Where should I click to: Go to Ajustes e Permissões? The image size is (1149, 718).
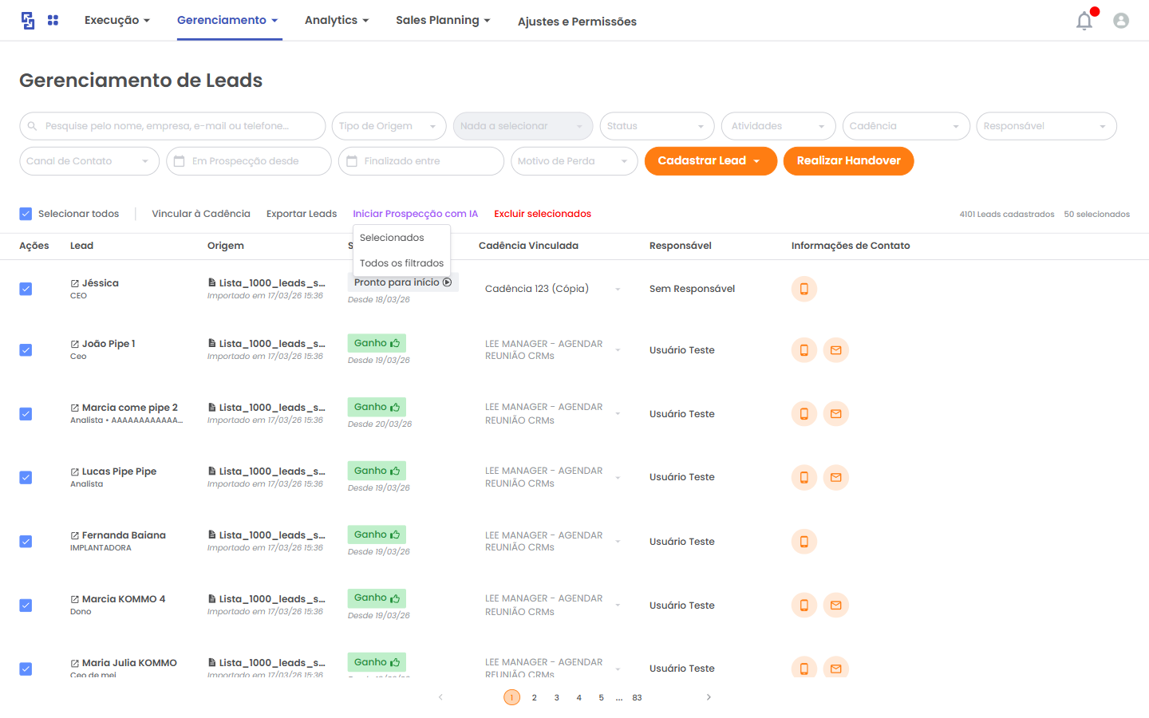pyautogui.click(x=577, y=22)
